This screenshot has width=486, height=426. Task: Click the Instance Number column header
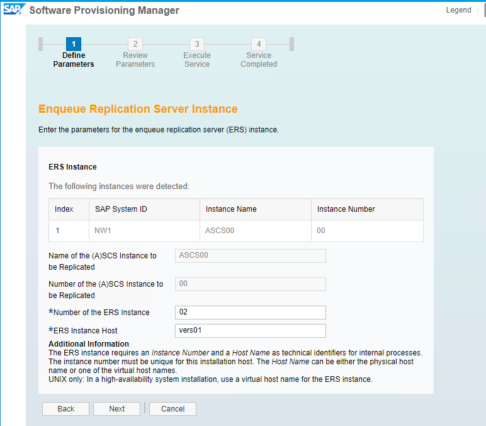367,209
